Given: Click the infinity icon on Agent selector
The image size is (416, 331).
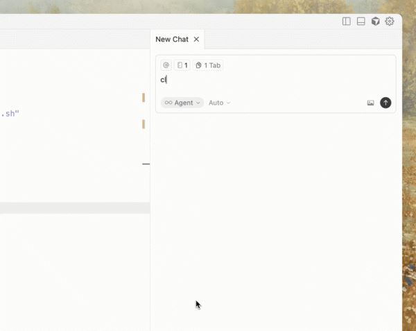Looking at the screenshot, I should 168,103.
